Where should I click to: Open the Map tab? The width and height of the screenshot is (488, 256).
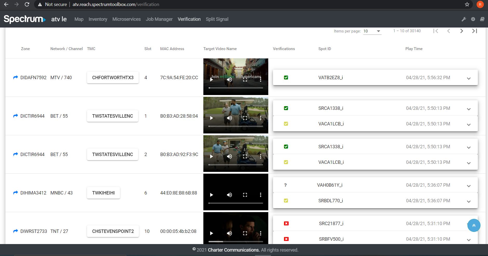pyautogui.click(x=79, y=19)
